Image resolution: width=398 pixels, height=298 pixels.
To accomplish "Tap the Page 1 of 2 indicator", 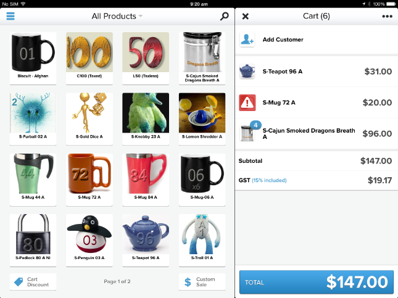I will (117, 281).
